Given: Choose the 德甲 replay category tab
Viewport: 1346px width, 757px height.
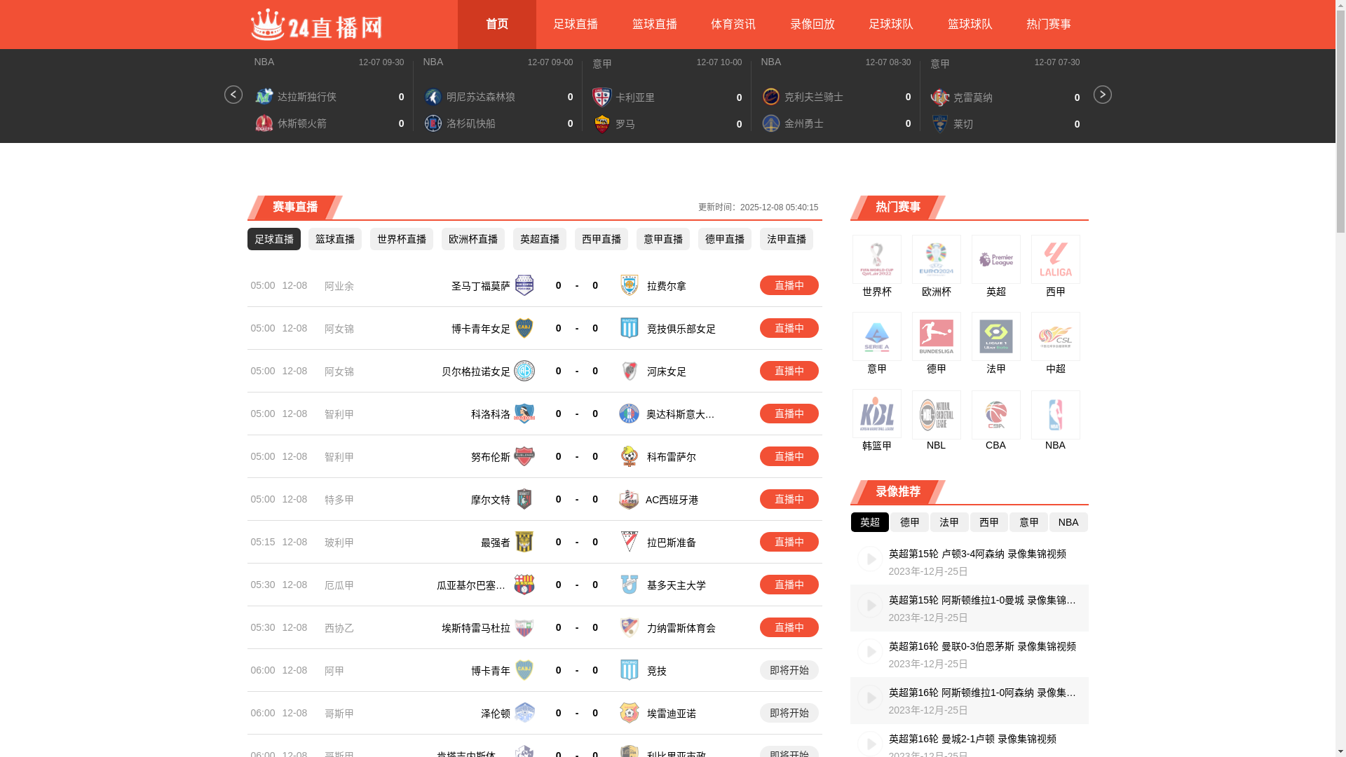Looking at the screenshot, I should click(x=909, y=522).
